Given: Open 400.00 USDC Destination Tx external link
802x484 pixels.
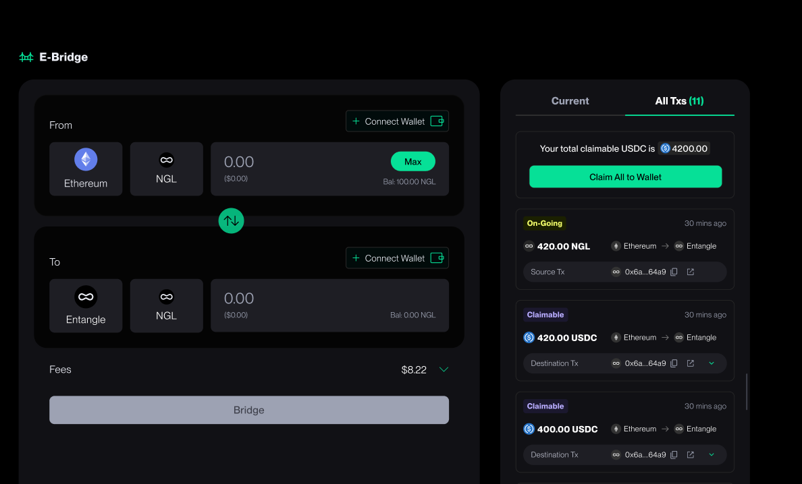Looking at the screenshot, I should 691,455.
